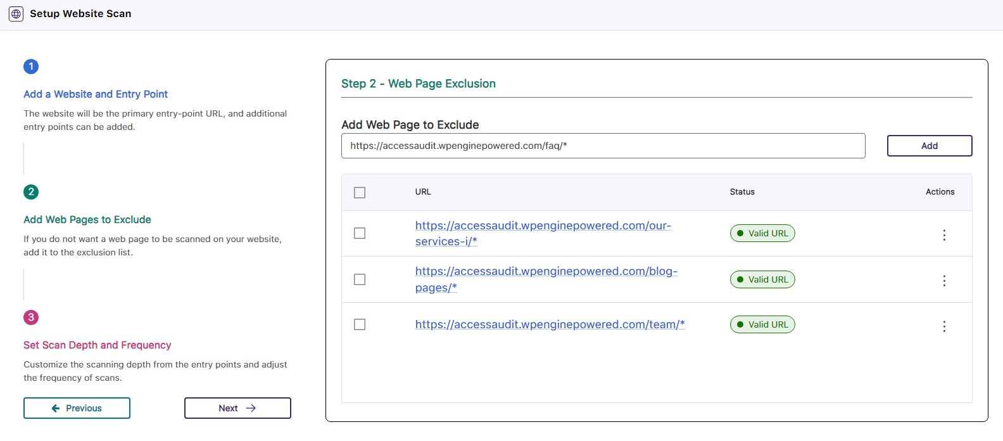Click the Setup Website Scan title

[80, 14]
